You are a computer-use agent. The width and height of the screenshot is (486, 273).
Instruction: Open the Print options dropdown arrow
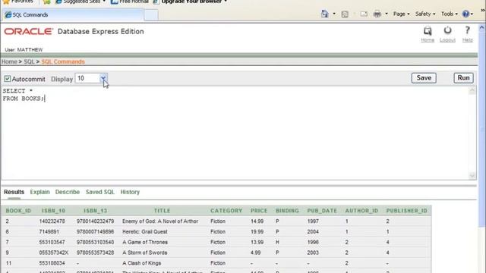point(387,14)
